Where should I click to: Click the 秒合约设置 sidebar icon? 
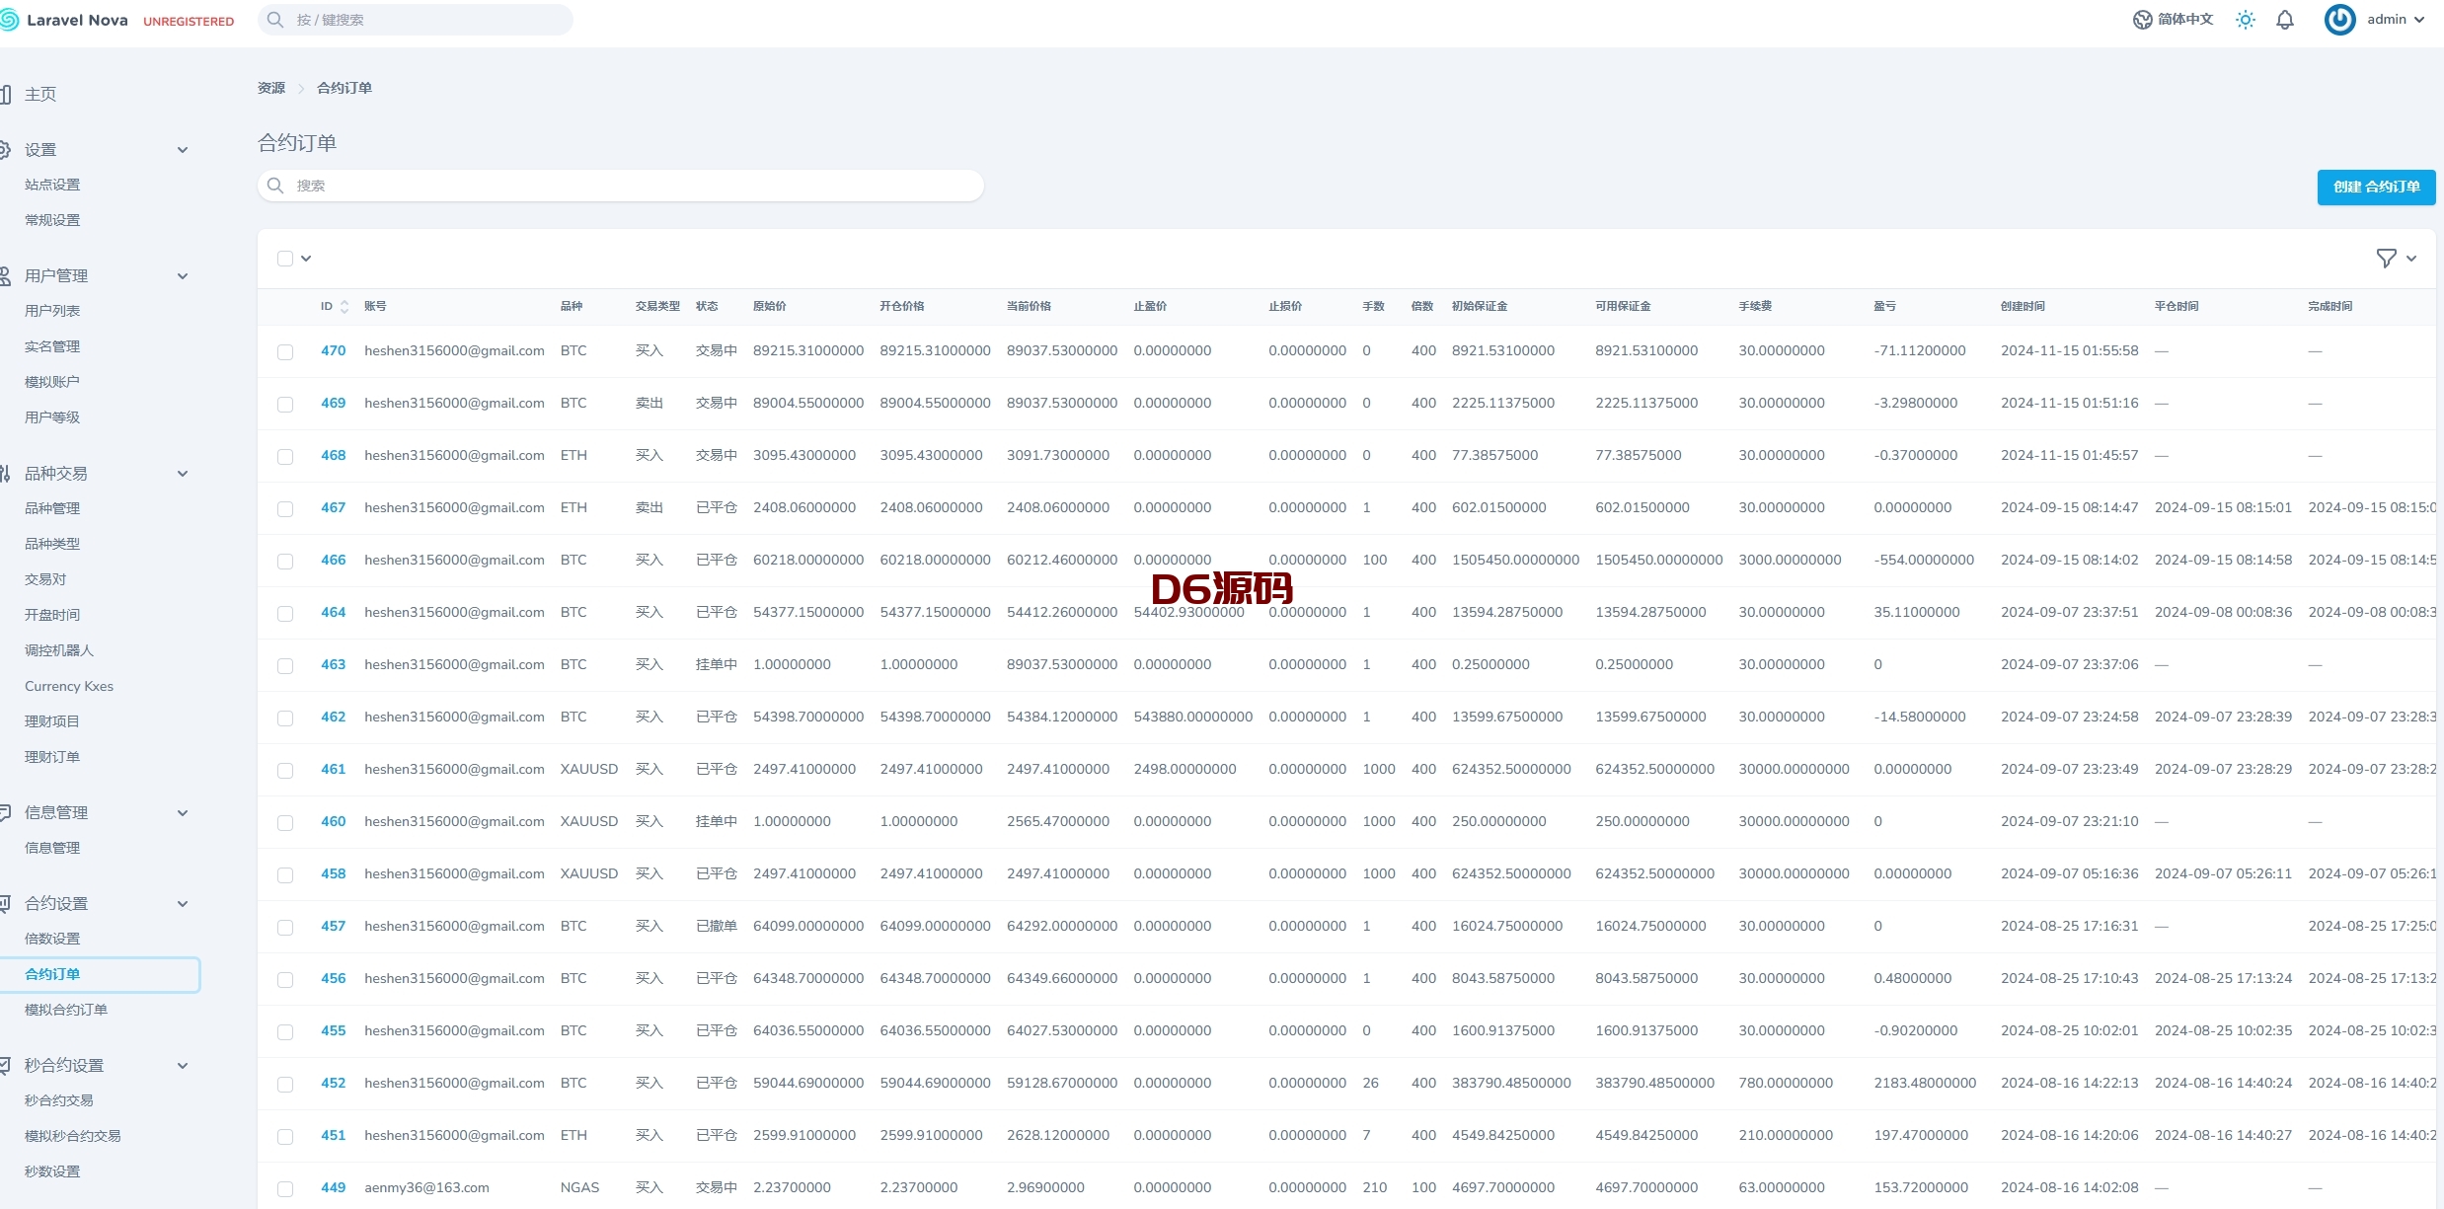tap(5, 1066)
